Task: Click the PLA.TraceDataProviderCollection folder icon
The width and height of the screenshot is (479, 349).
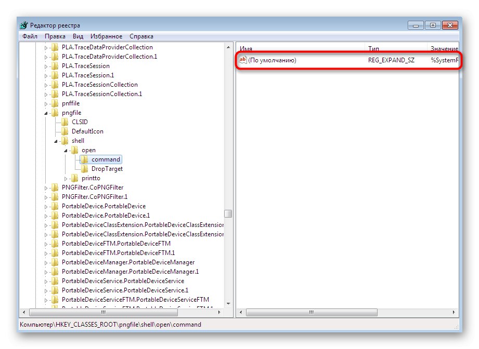Action: [x=55, y=47]
